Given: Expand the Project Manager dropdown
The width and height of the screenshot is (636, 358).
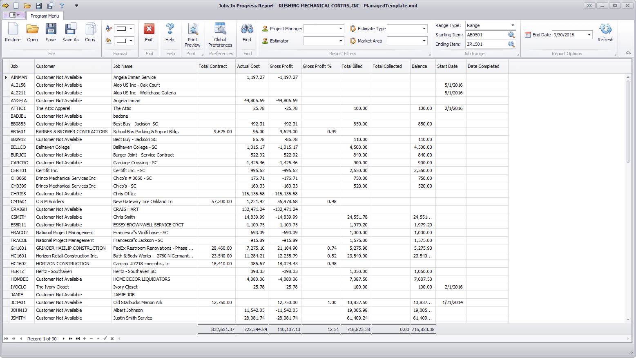Looking at the screenshot, I should coord(341,29).
